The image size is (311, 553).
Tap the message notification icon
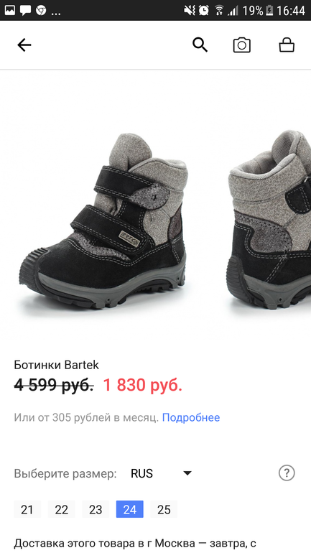pyautogui.click(x=25, y=11)
